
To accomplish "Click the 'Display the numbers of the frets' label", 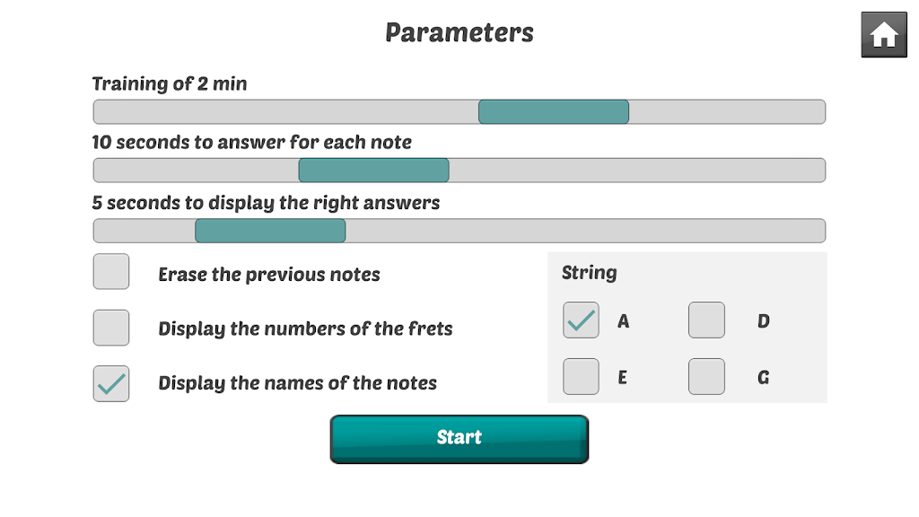I will [x=305, y=329].
